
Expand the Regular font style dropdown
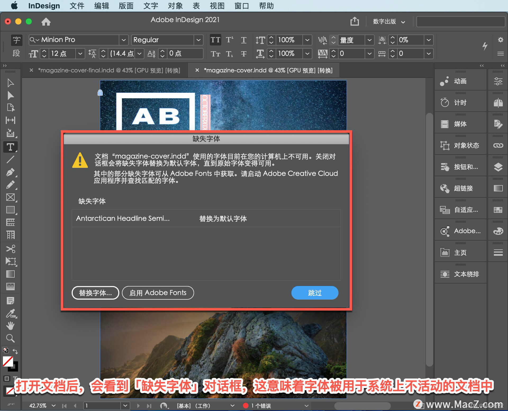coord(198,40)
